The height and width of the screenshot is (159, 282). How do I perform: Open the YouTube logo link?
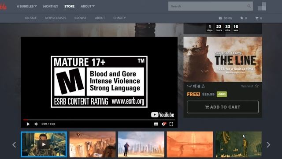163,115
